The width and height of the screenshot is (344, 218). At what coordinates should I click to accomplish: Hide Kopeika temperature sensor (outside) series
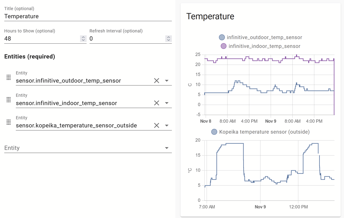(214, 132)
